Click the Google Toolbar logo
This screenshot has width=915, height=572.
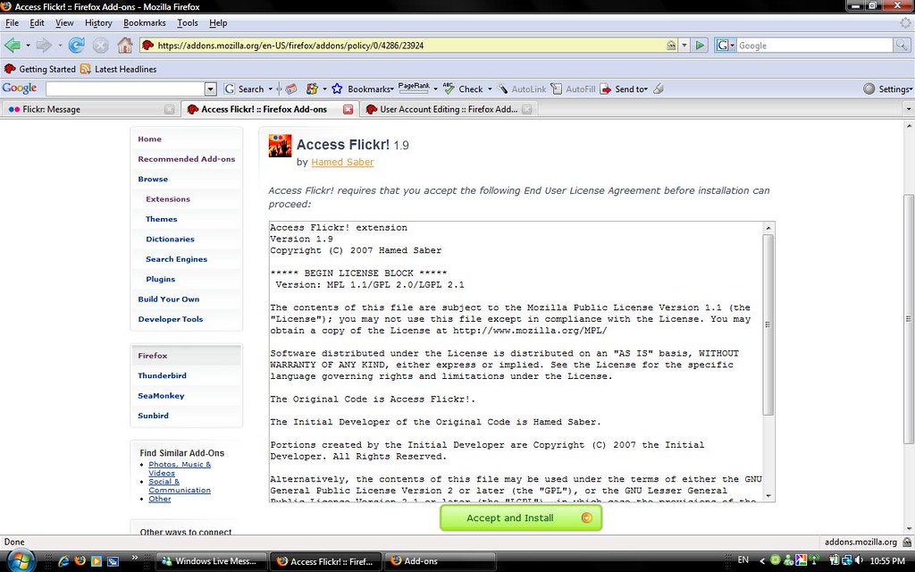[x=20, y=88]
